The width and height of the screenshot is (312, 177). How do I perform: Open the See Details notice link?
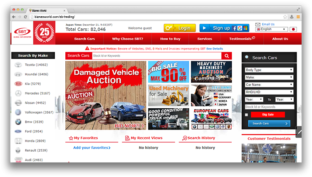tap(215, 49)
